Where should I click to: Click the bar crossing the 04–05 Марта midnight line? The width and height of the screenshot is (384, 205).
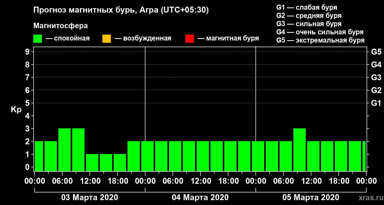(258, 156)
